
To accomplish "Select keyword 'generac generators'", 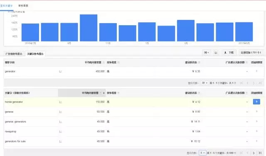I will click(x=15, y=122).
